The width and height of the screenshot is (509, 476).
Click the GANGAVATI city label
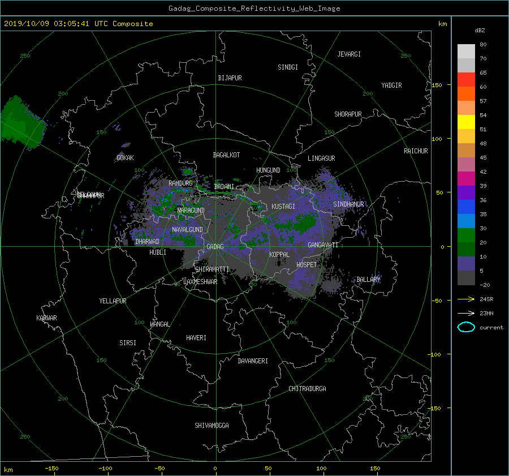323,245
